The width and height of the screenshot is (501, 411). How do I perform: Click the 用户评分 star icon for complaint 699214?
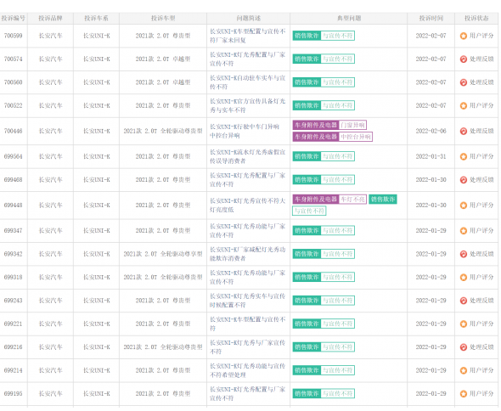[x=464, y=370]
